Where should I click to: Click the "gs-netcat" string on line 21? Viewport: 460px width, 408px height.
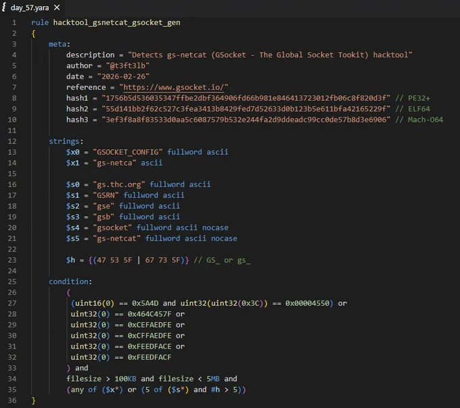(117, 238)
